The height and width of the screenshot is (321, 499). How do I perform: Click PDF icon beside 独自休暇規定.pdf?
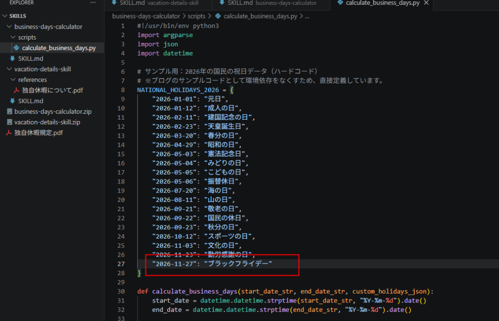(x=9, y=133)
